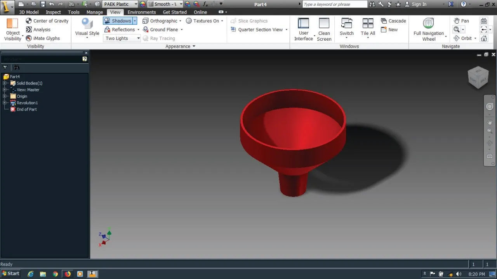This screenshot has width=497, height=279.
Task: Expand the Solid Bodies(1) node
Action: 5,83
